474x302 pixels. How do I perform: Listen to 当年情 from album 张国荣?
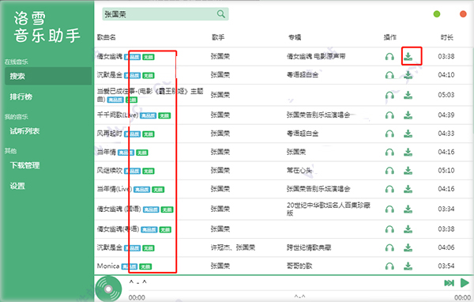click(389, 153)
